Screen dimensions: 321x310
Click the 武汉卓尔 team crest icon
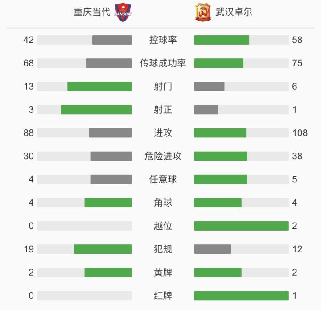(x=203, y=12)
